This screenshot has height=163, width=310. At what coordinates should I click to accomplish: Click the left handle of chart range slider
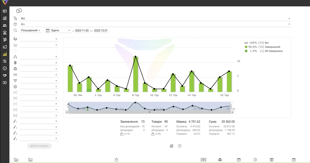pos(68,106)
